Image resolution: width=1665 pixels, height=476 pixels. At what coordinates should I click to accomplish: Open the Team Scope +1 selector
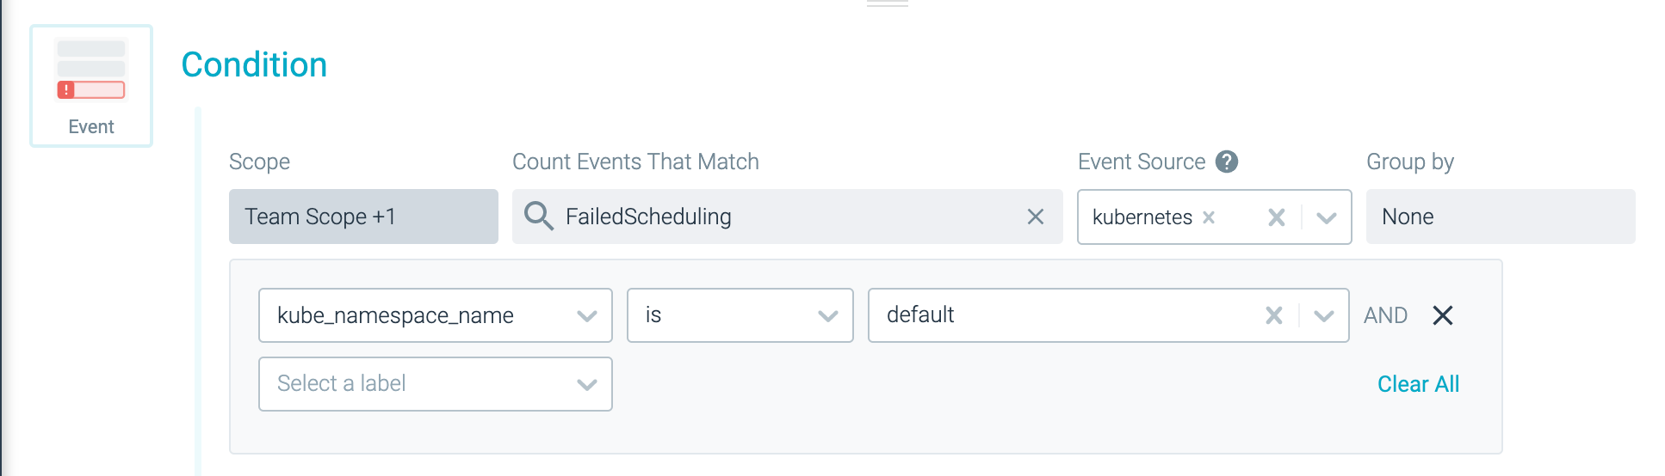(363, 217)
